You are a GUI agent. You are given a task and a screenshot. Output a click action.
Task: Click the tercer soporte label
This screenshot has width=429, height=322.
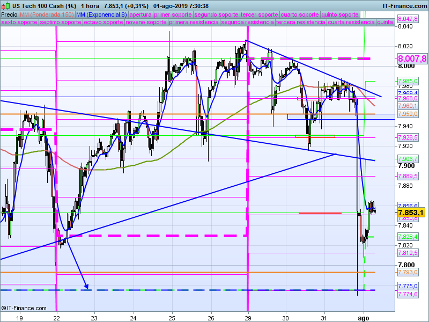pos(260,15)
